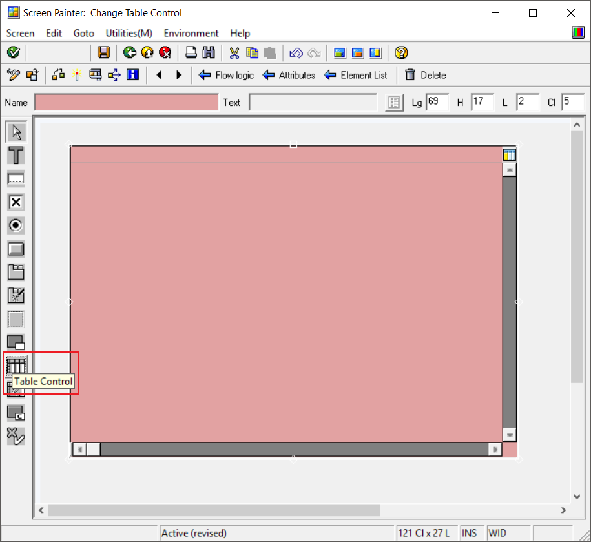This screenshot has height=542, width=591.
Task: Save the screen with the floppy disk icon
Action: [103, 52]
